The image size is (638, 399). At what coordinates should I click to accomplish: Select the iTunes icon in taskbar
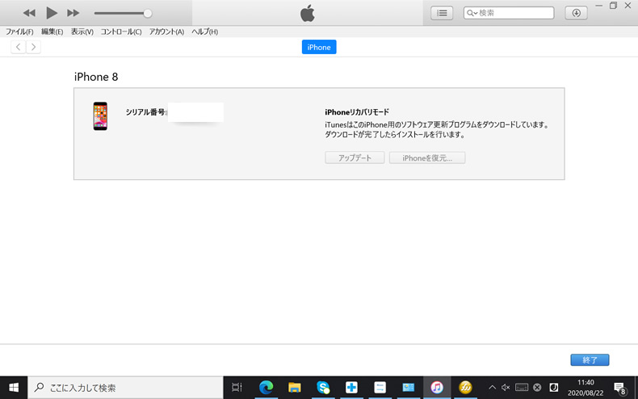tap(437, 388)
